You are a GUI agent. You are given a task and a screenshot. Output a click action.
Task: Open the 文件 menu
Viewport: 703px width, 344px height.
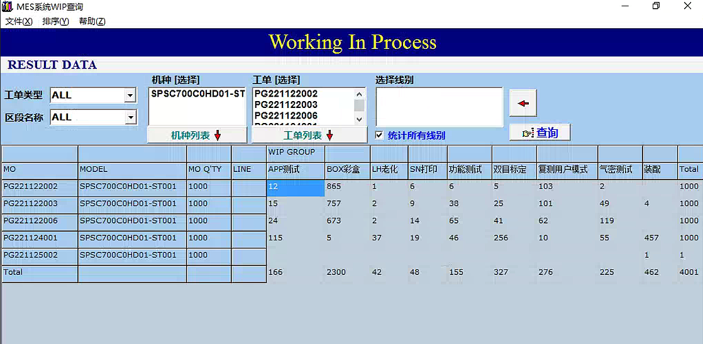(19, 21)
